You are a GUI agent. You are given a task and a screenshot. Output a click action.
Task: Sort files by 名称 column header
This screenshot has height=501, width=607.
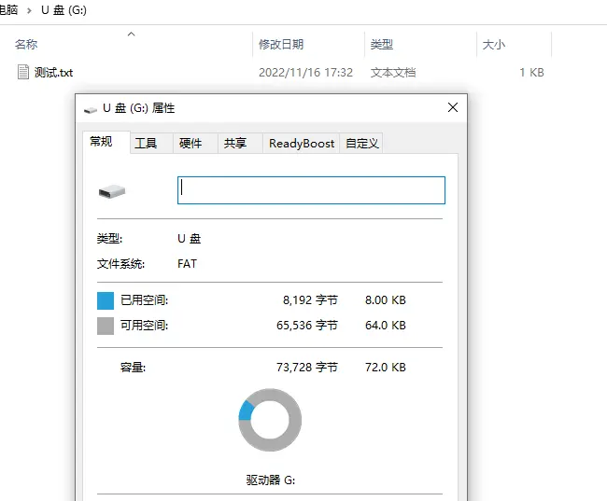click(x=26, y=45)
